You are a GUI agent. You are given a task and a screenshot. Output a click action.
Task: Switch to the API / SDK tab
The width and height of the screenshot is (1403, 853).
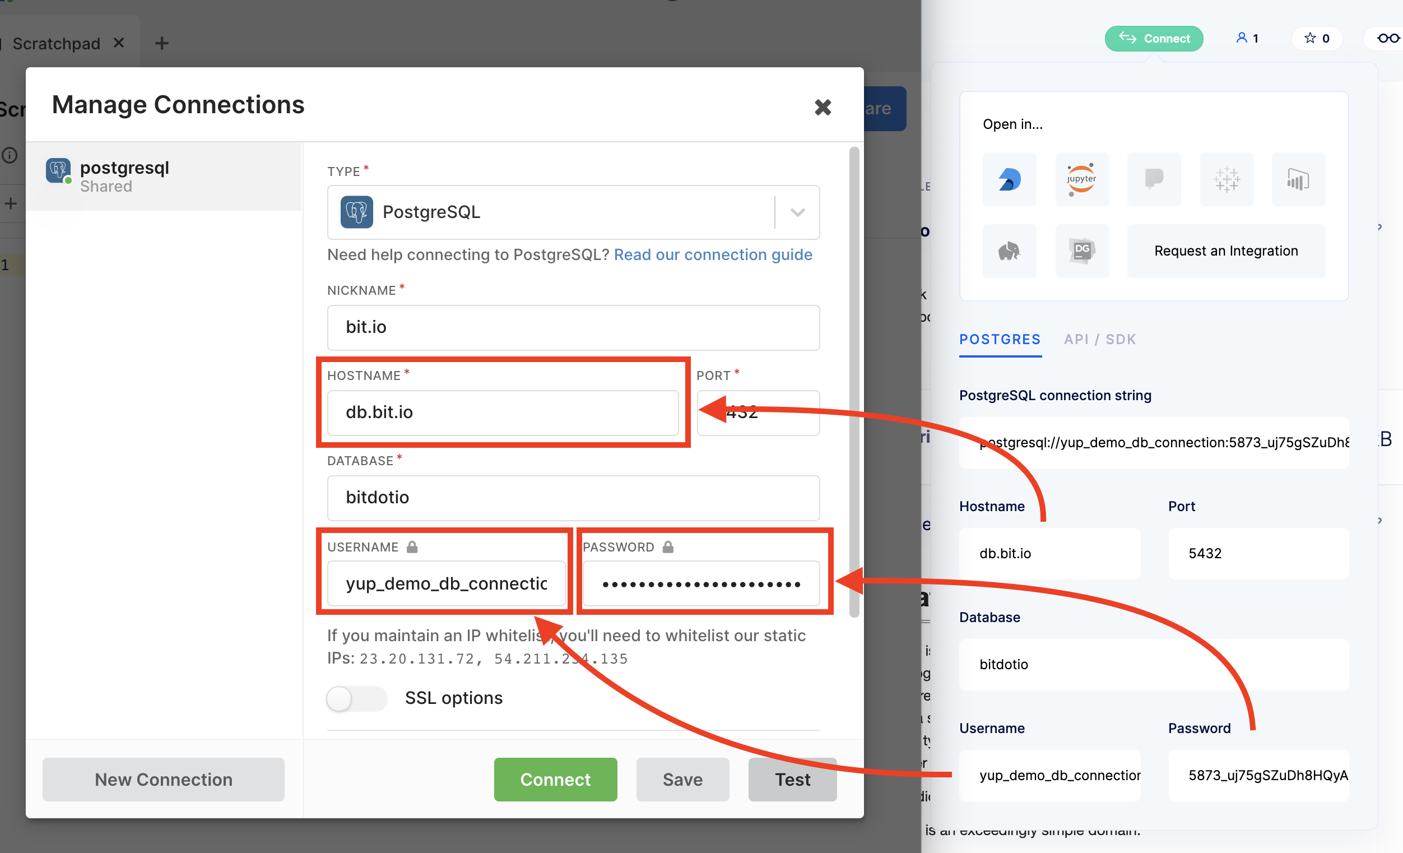(x=1099, y=340)
